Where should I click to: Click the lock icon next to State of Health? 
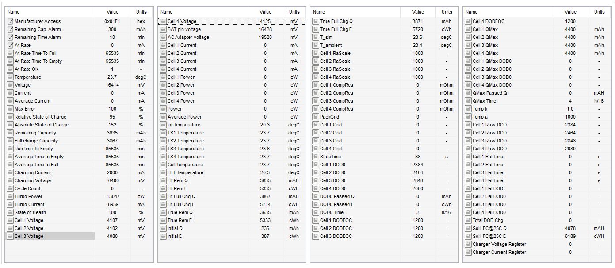(x=10, y=212)
